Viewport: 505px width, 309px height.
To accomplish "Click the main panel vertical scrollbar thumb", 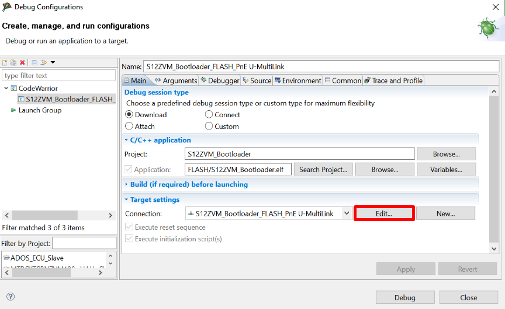I will [x=494, y=169].
